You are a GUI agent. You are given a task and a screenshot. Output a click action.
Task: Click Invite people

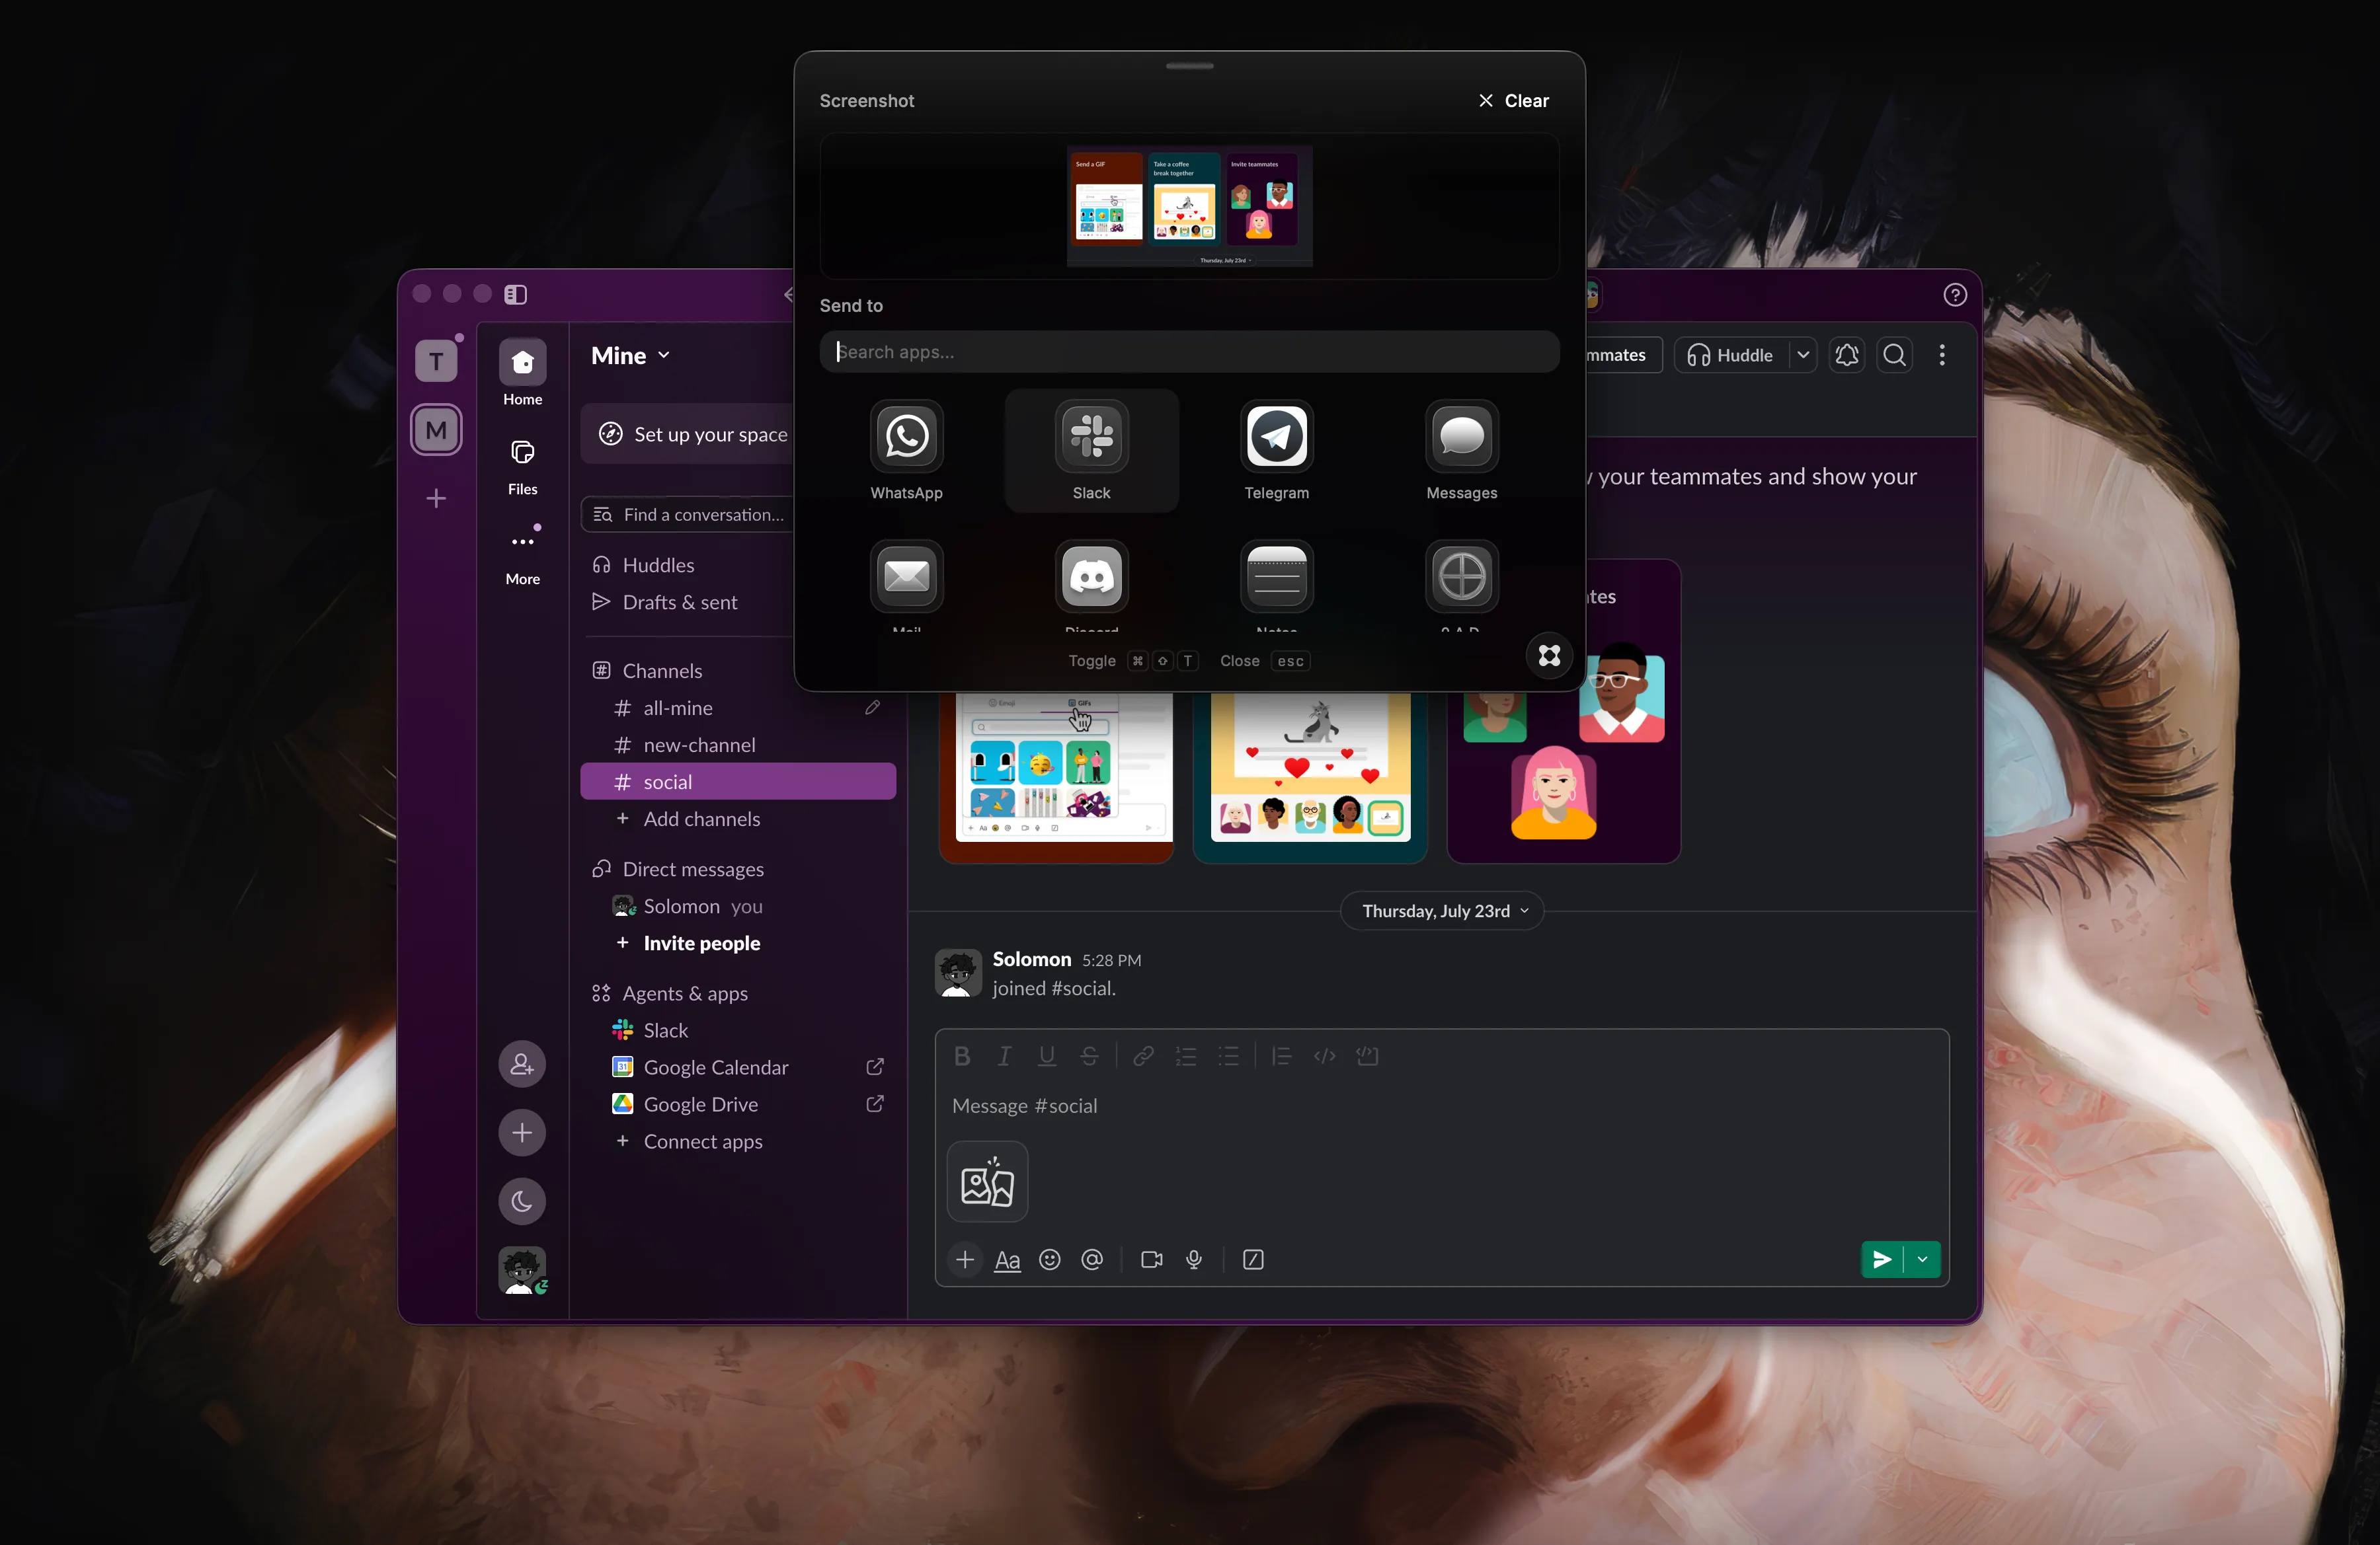tap(701, 942)
